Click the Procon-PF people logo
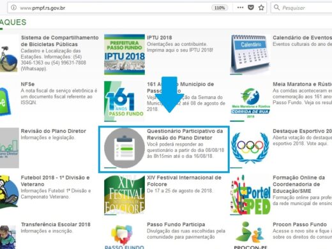Image resolution: width=332 pixels, height=249 pixels. pos(250,235)
